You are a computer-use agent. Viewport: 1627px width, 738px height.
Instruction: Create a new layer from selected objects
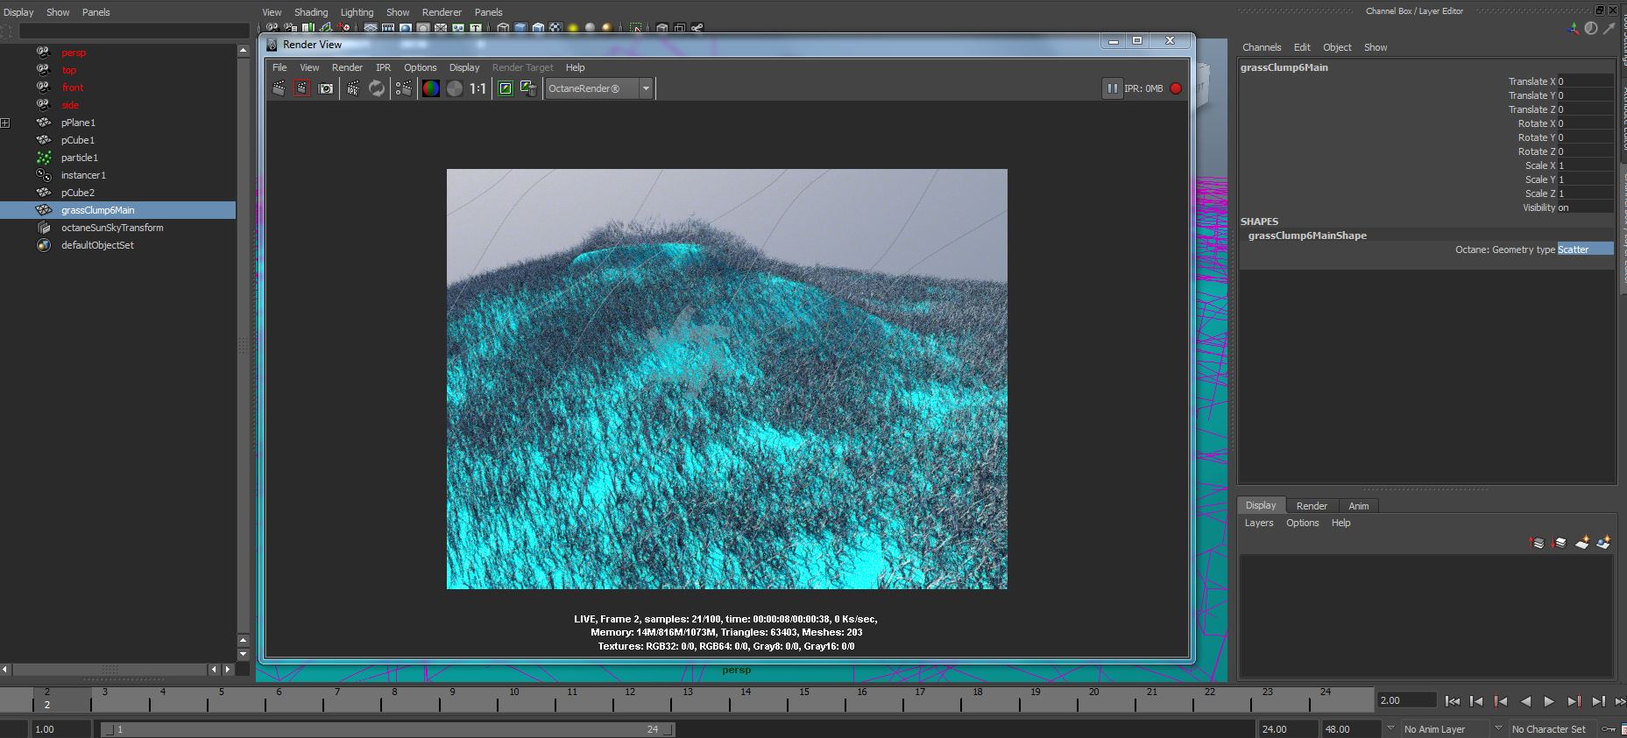pyautogui.click(x=1604, y=543)
